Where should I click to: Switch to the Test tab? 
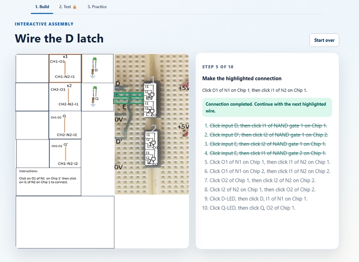point(68,7)
